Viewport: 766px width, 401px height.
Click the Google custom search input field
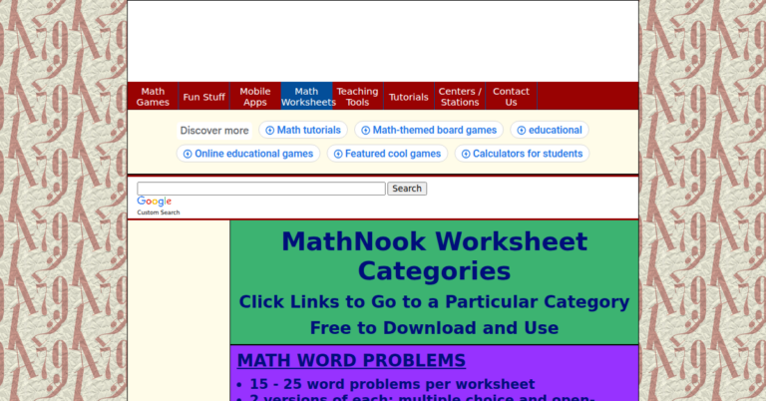point(261,189)
